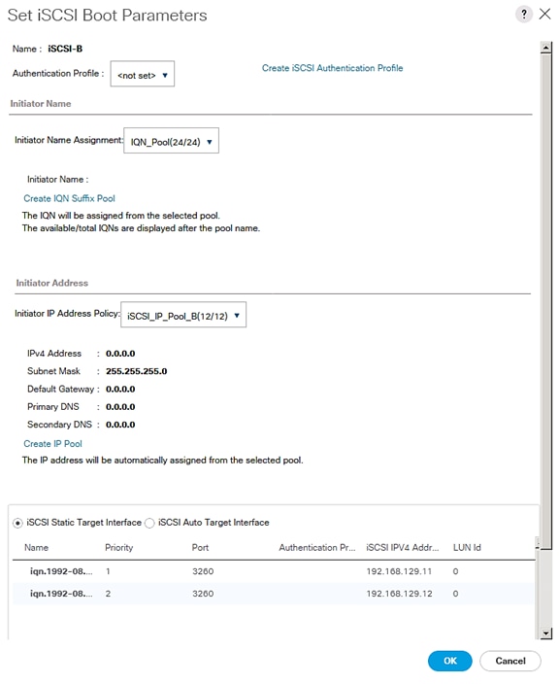Click the scrollbar down arrow

(546, 633)
